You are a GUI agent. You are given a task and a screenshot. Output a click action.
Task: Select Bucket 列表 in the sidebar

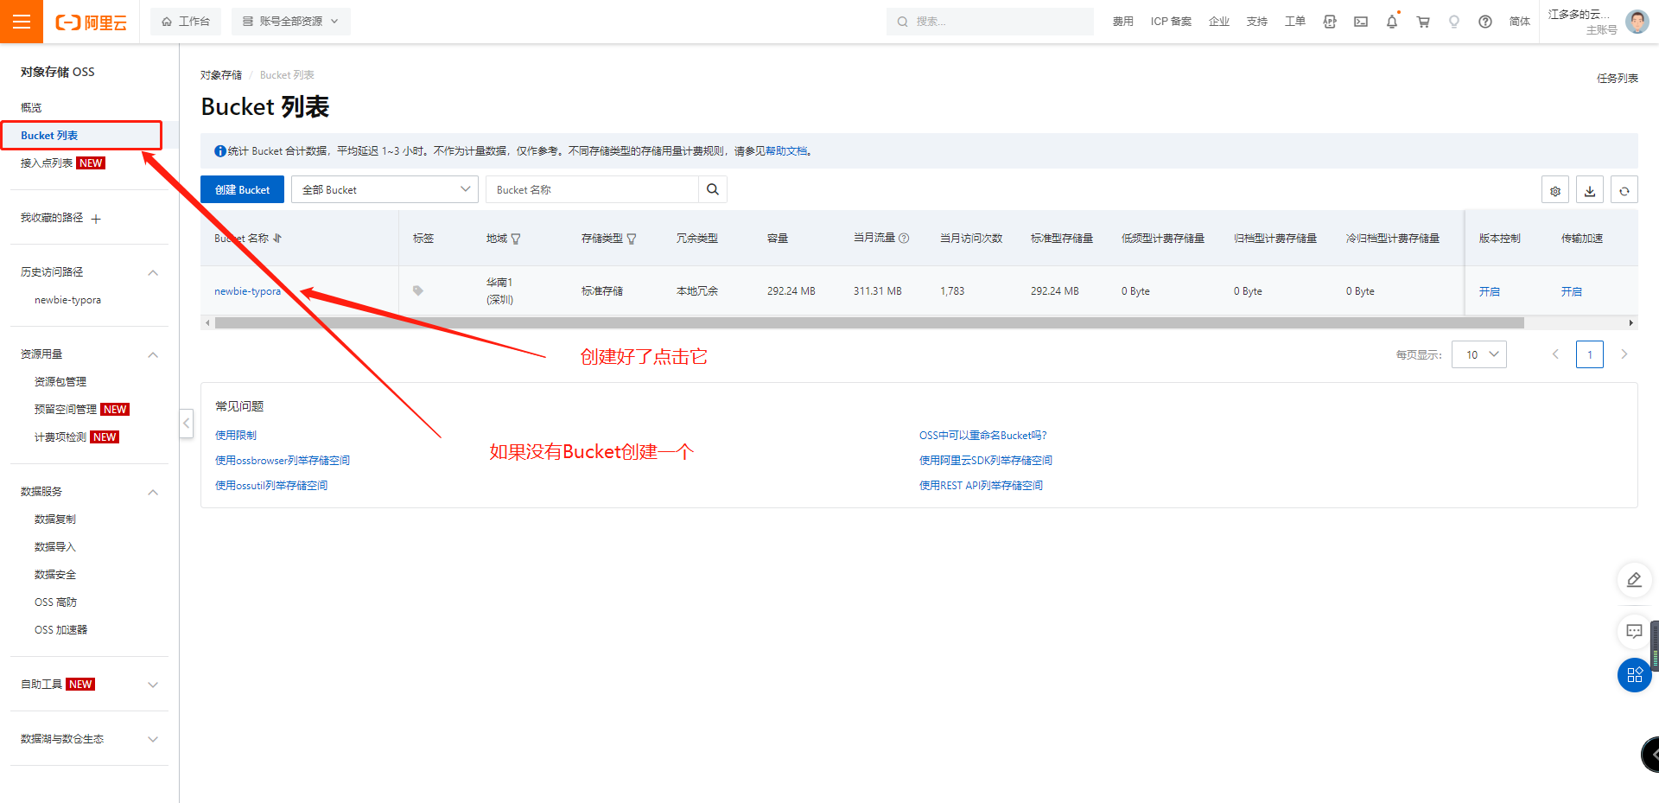(49, 136)
